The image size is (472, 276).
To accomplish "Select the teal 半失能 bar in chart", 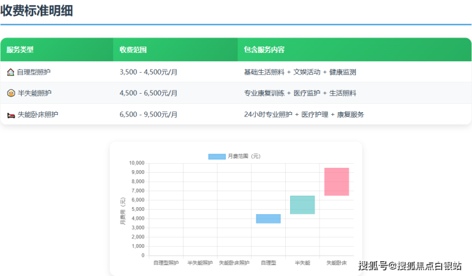I will pos(302,205).
